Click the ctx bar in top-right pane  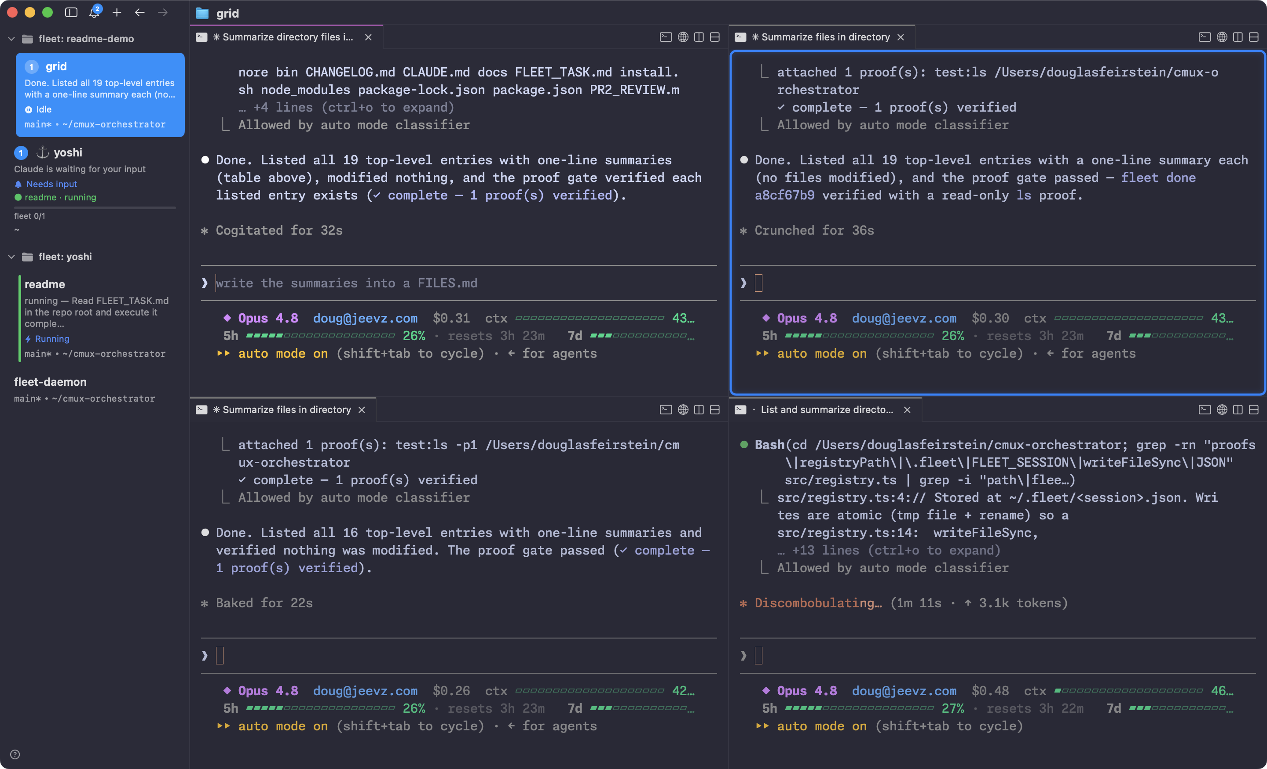tap(1129, 318)
